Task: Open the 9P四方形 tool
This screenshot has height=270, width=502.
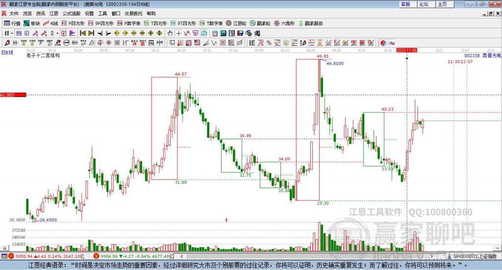Action: pos(101,24)
